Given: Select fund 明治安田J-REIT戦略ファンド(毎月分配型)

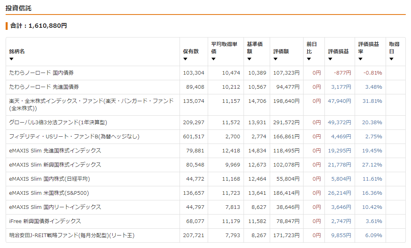Looking at the screenshot, I should pyautogui.click(x=72, y=235).
